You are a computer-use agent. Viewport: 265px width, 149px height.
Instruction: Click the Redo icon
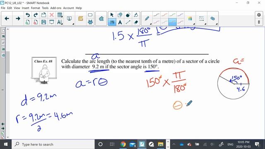(36, 15)
